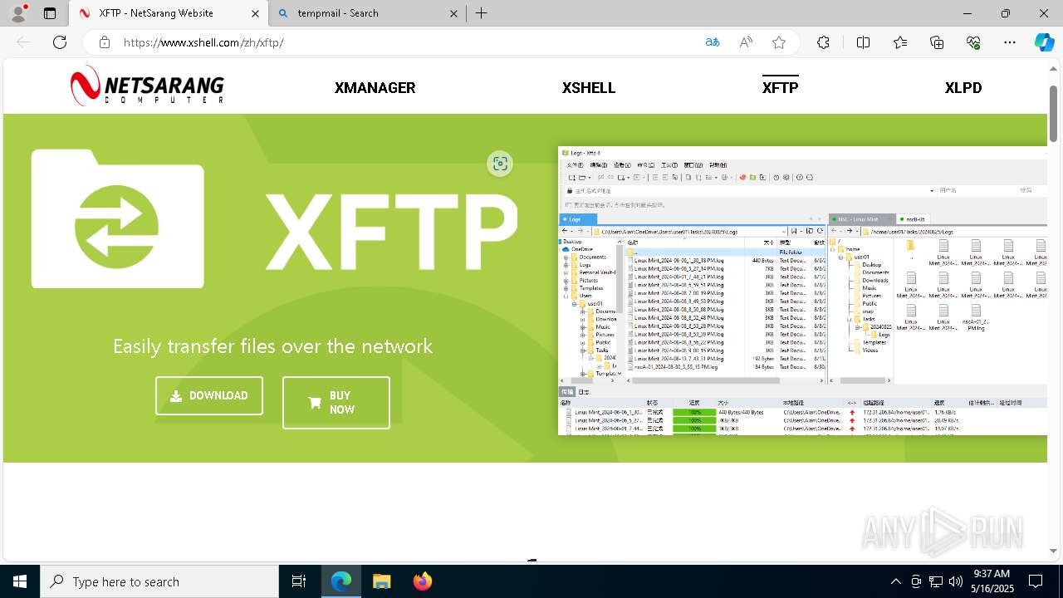Viewport: 1063px width, 598px height.
Task: Close the tempmail Search tab
Action: coord(453,13)
